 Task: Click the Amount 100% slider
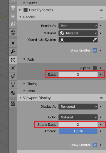click(78, 131)
